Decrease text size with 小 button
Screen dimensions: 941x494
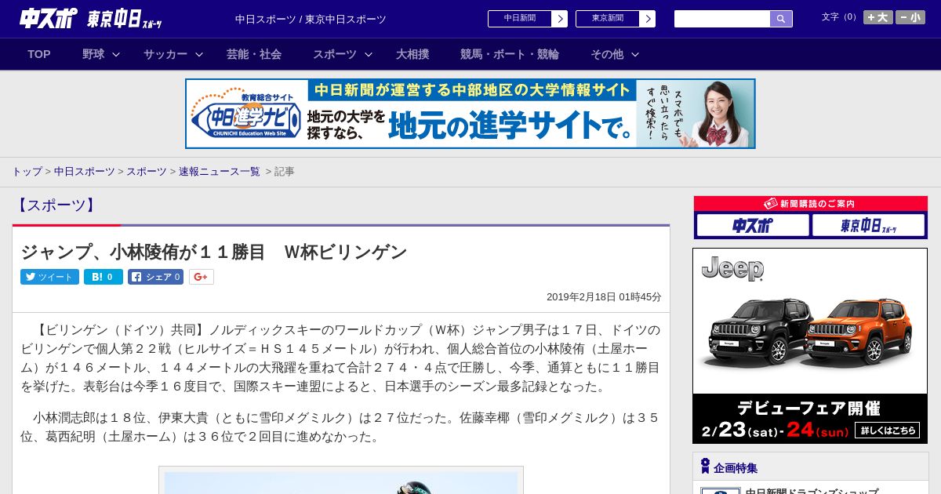click(910, 17)
